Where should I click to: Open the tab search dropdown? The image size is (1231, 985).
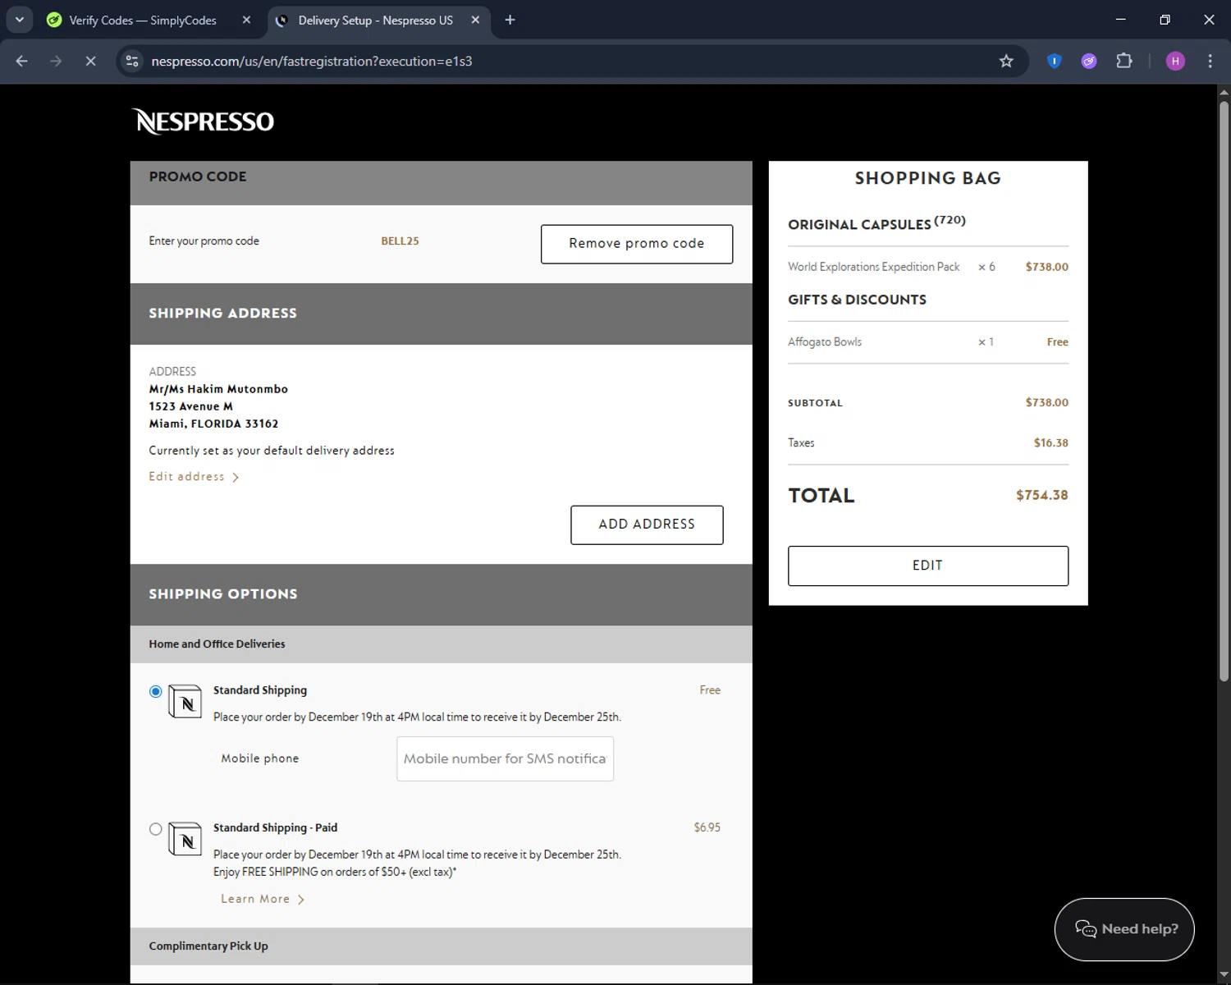coord(19,20)
